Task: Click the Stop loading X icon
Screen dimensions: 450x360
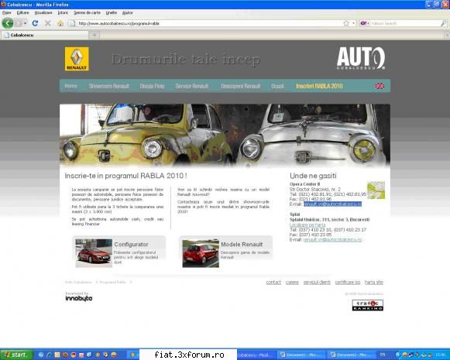Action: (48, 23)
